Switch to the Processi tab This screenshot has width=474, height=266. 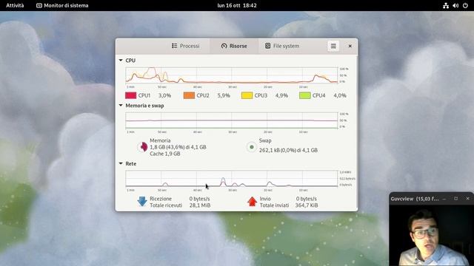[x=186, y=46]
